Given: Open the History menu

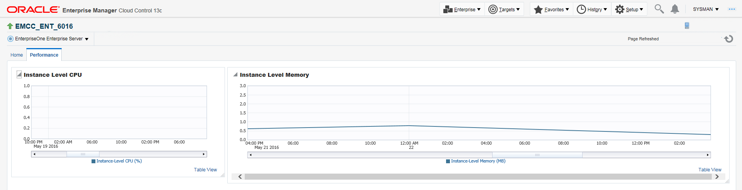Looking at the screenshot, I should click(592, 9).
